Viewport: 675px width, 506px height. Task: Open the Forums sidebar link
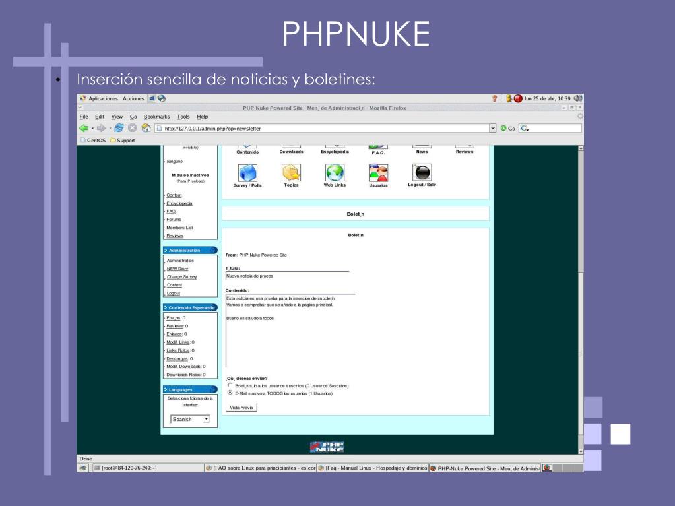pyautogui.click(x=174, y=220)
